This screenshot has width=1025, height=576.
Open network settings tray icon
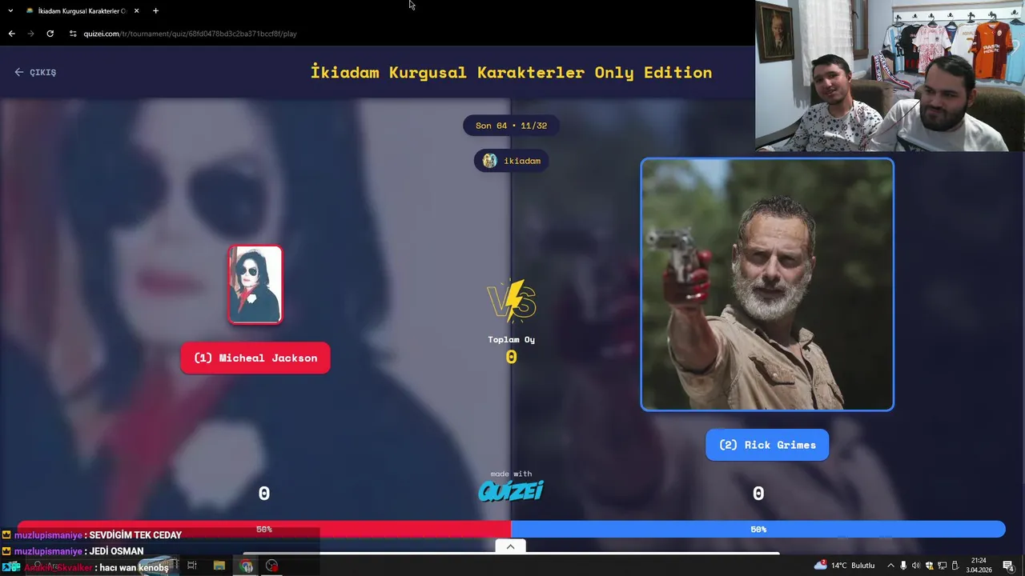point(942,566)
